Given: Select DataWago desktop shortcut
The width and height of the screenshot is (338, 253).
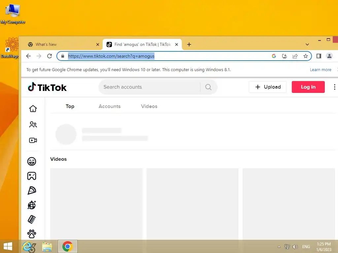Looking at the screenshot, I should coord(10,47).
